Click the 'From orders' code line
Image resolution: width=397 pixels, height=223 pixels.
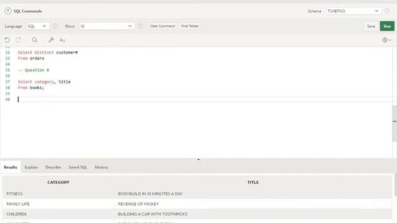tap(31, 58)
